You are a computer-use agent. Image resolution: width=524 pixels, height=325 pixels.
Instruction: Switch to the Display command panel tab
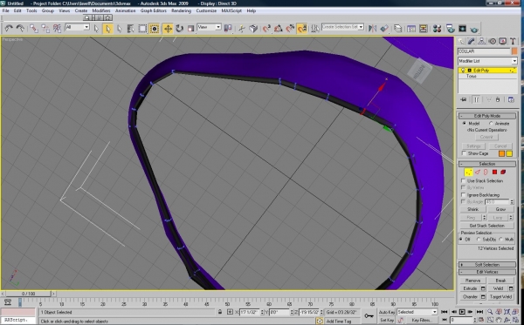(x=502, y=41)
